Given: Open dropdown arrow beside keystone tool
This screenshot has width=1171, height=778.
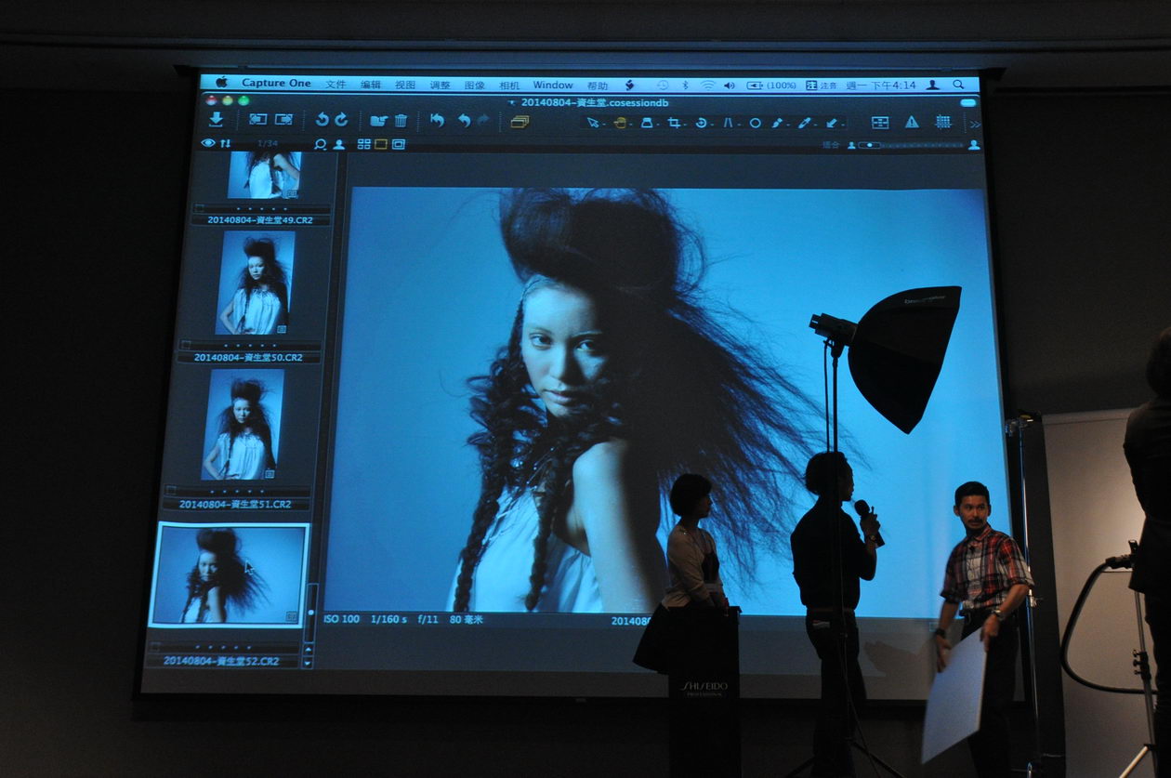Looking at the screenshot, I should click(737, 125).
